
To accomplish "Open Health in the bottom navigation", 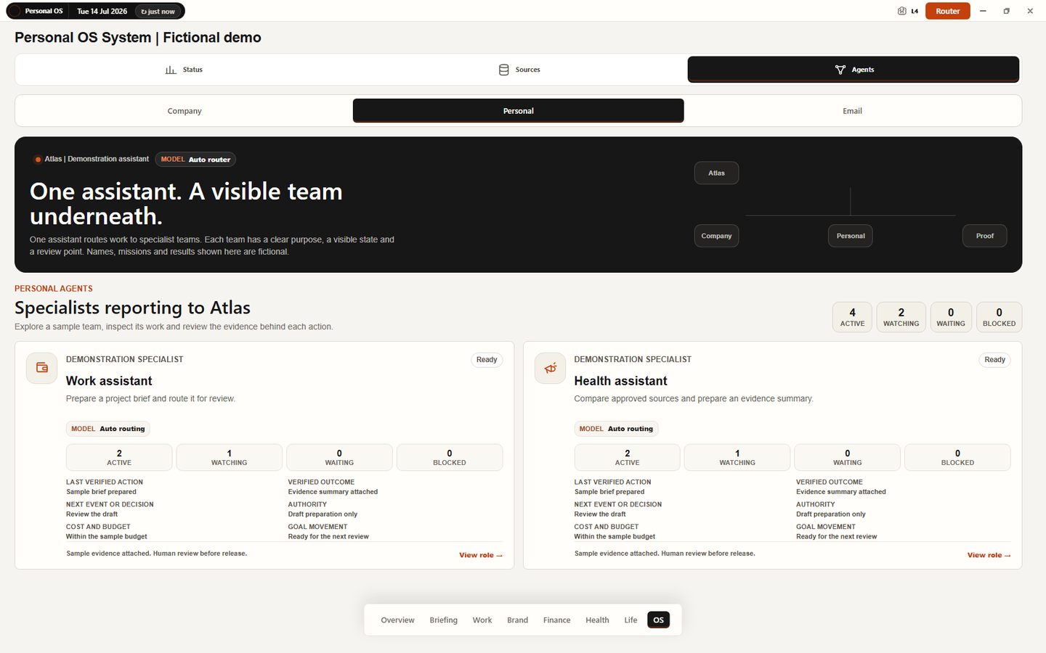I will [x=597, y=620].
